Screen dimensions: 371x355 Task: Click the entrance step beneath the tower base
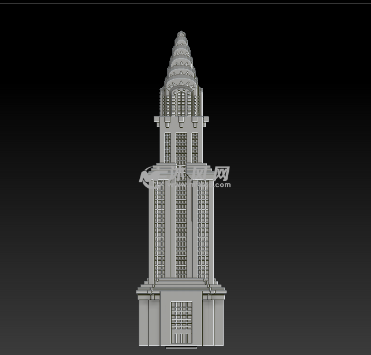[181, 347]
